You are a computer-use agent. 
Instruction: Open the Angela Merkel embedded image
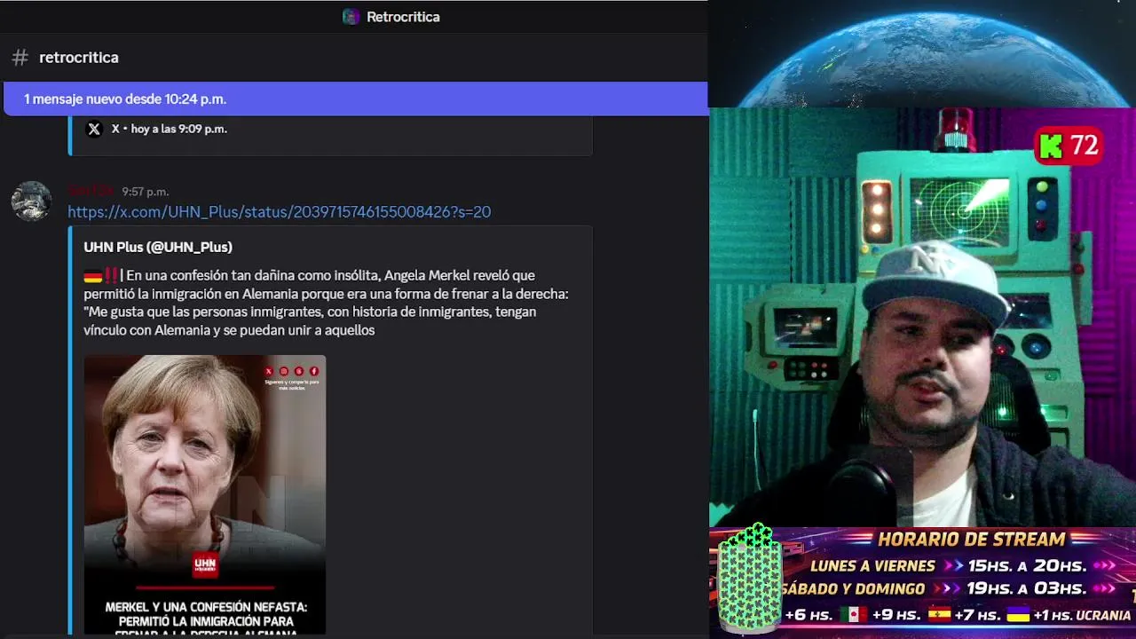click(x=205, y=494)
